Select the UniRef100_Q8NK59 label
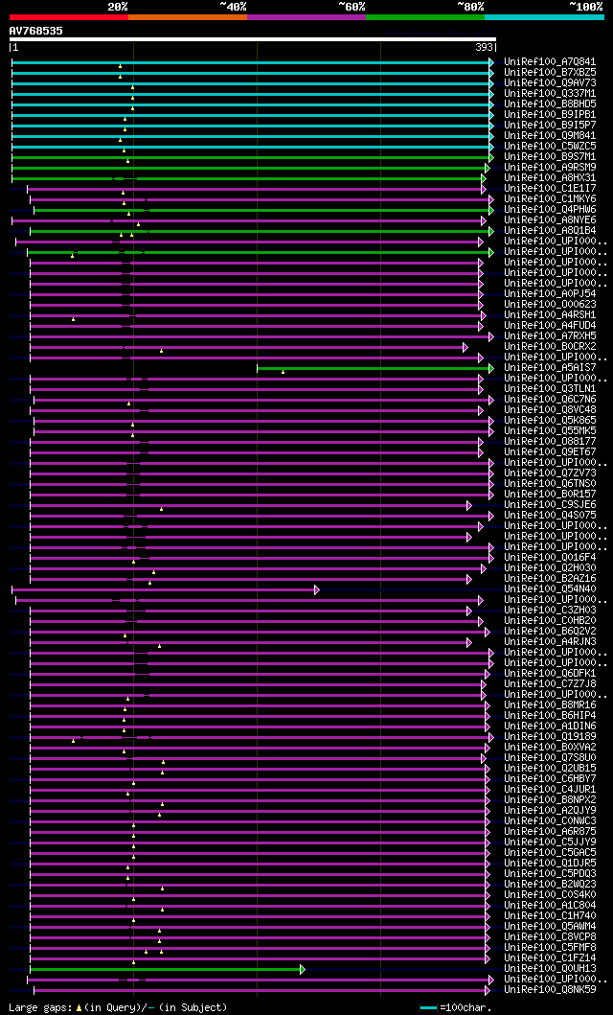Screen dimensions: 613x1015 [x=551, y=990]
